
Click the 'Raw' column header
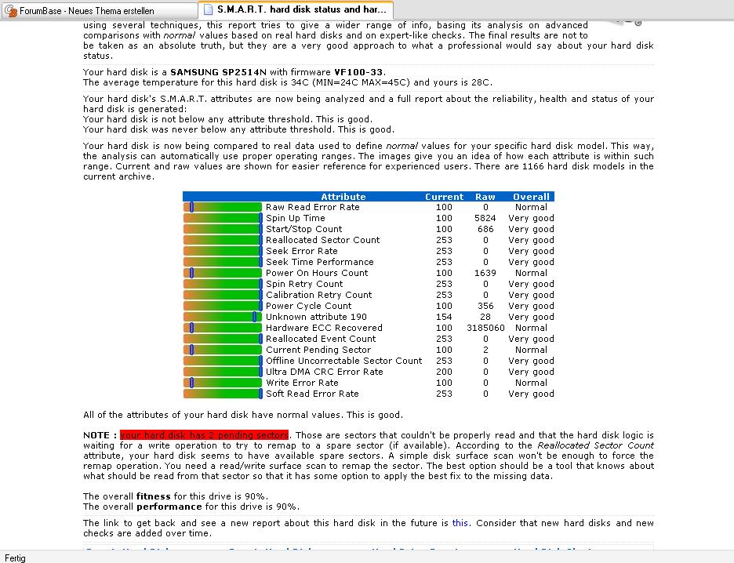(485, 197)
